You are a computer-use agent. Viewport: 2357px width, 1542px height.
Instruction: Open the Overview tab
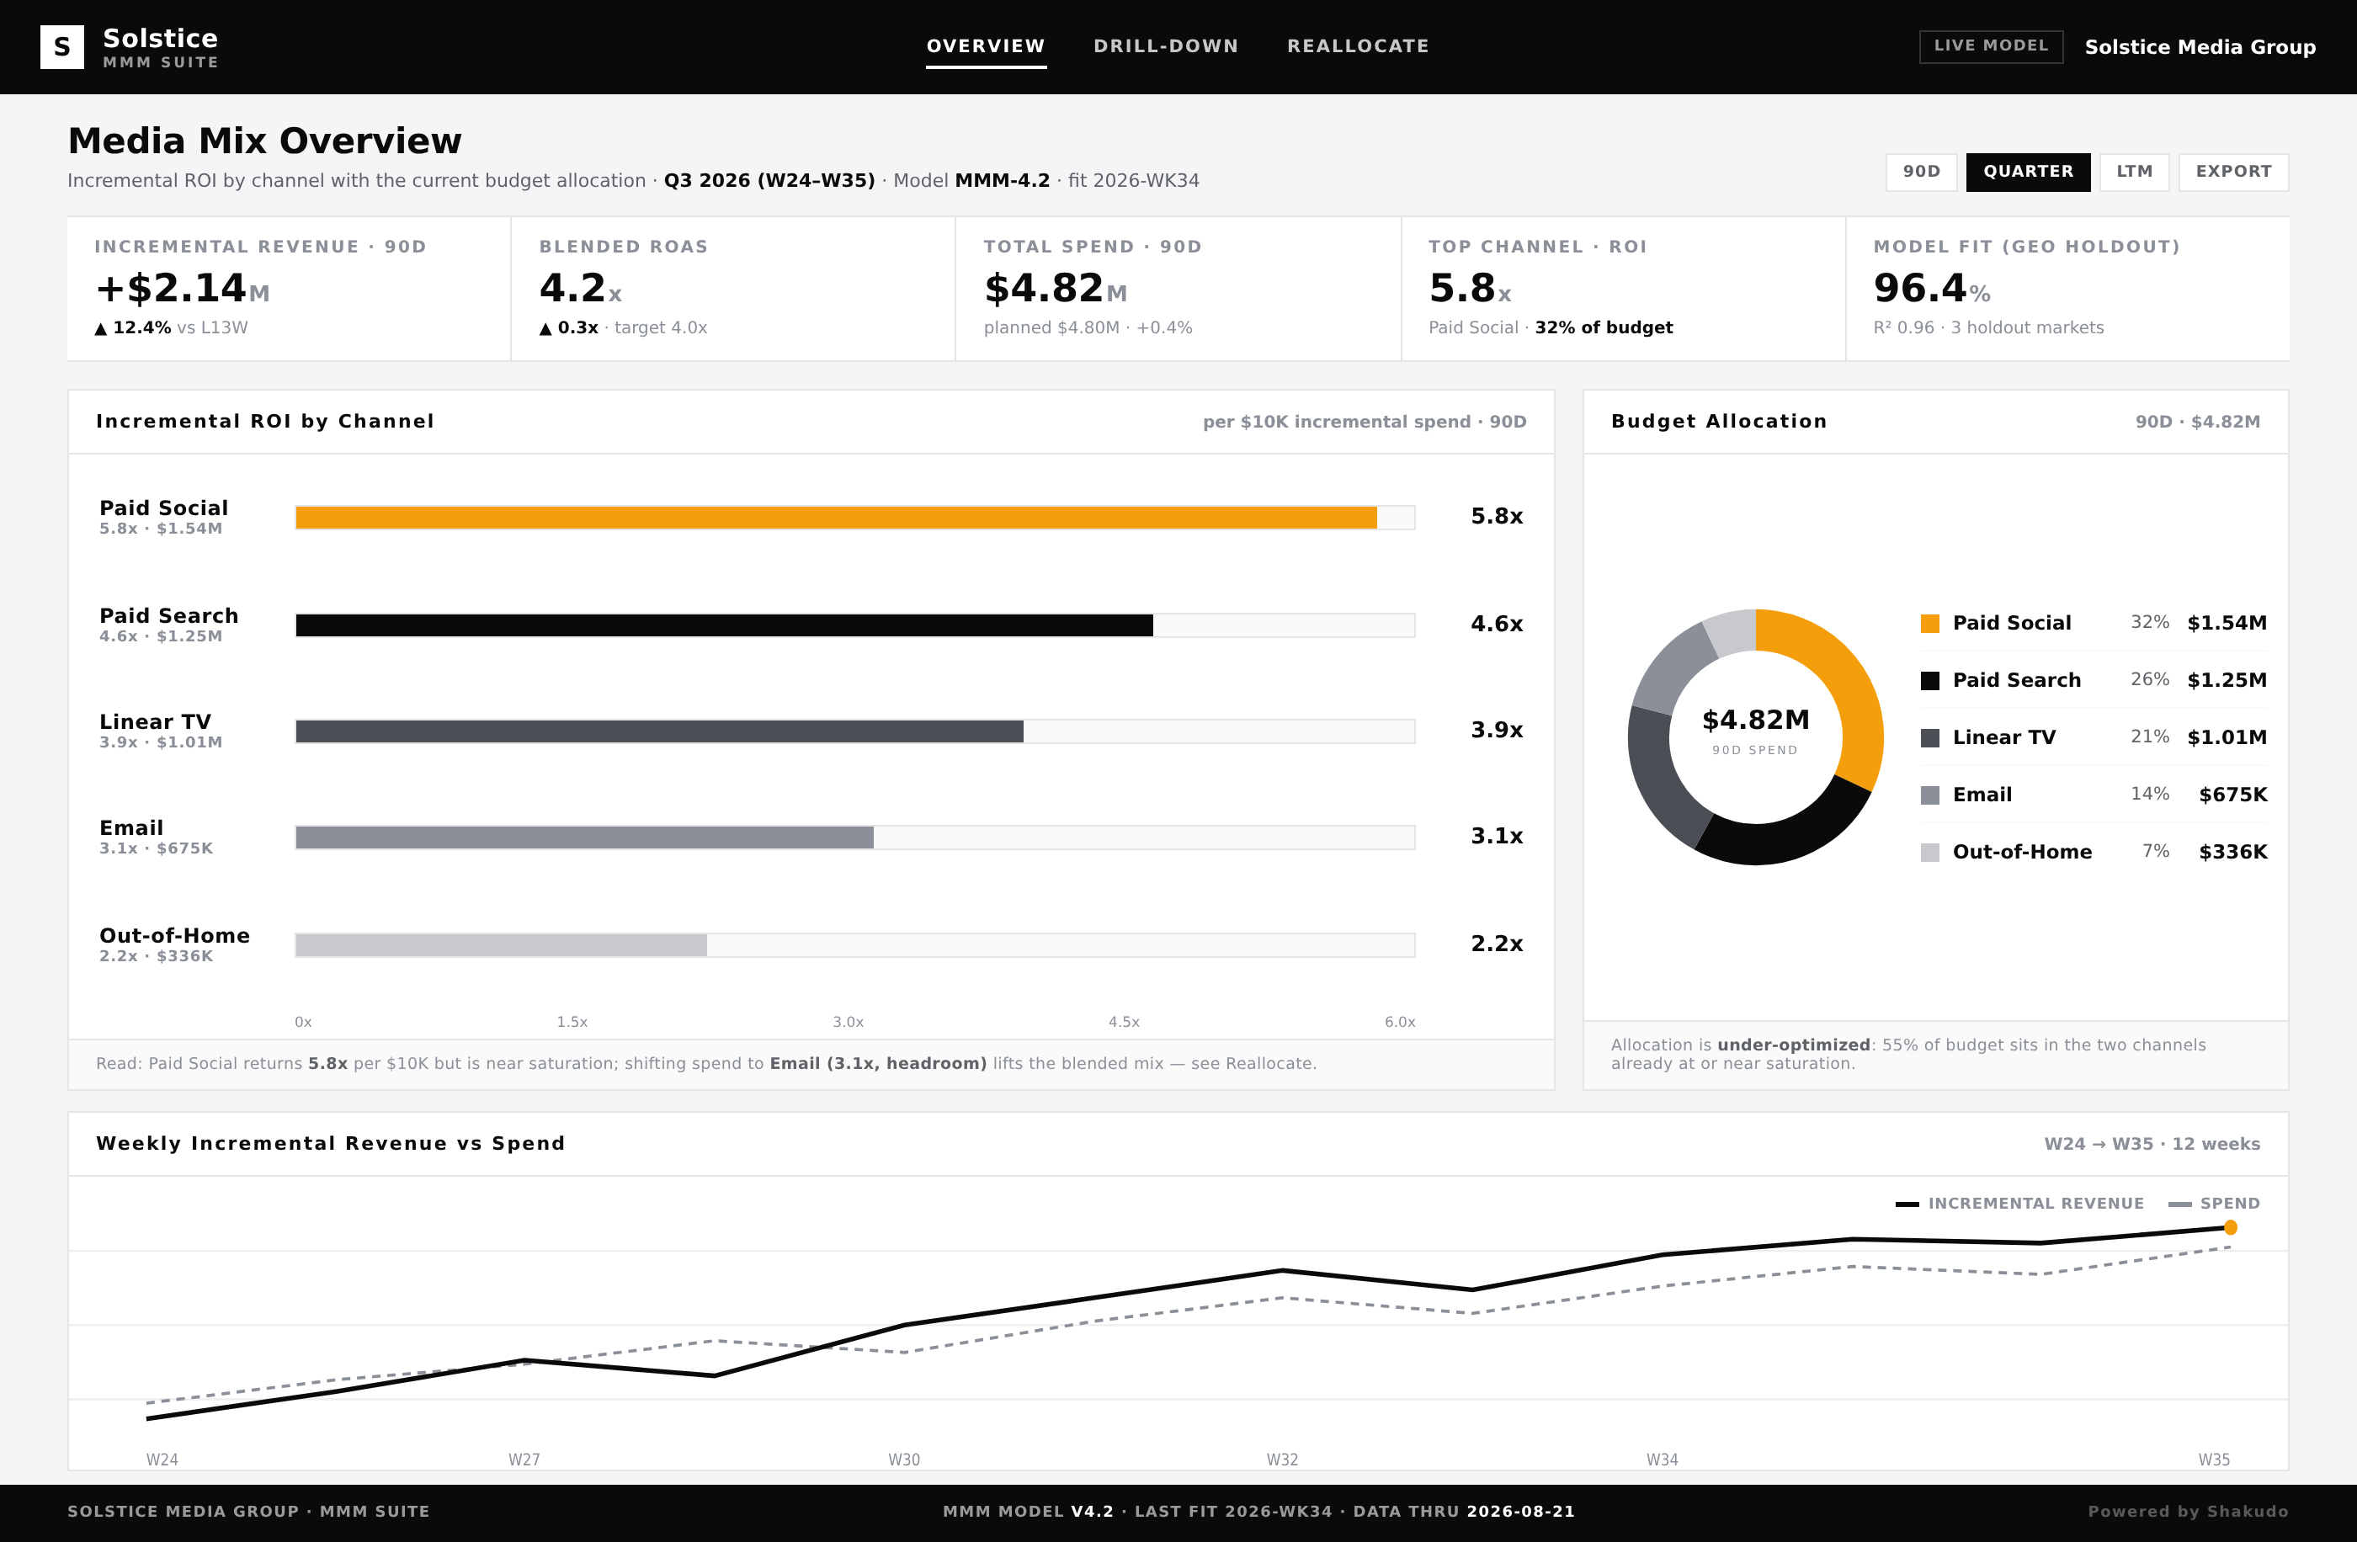coord(986,45)
